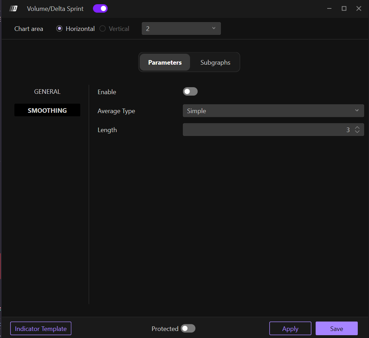Open the Indicator Template button
This screenshot has height=338, width=369.
pos(41,329)
